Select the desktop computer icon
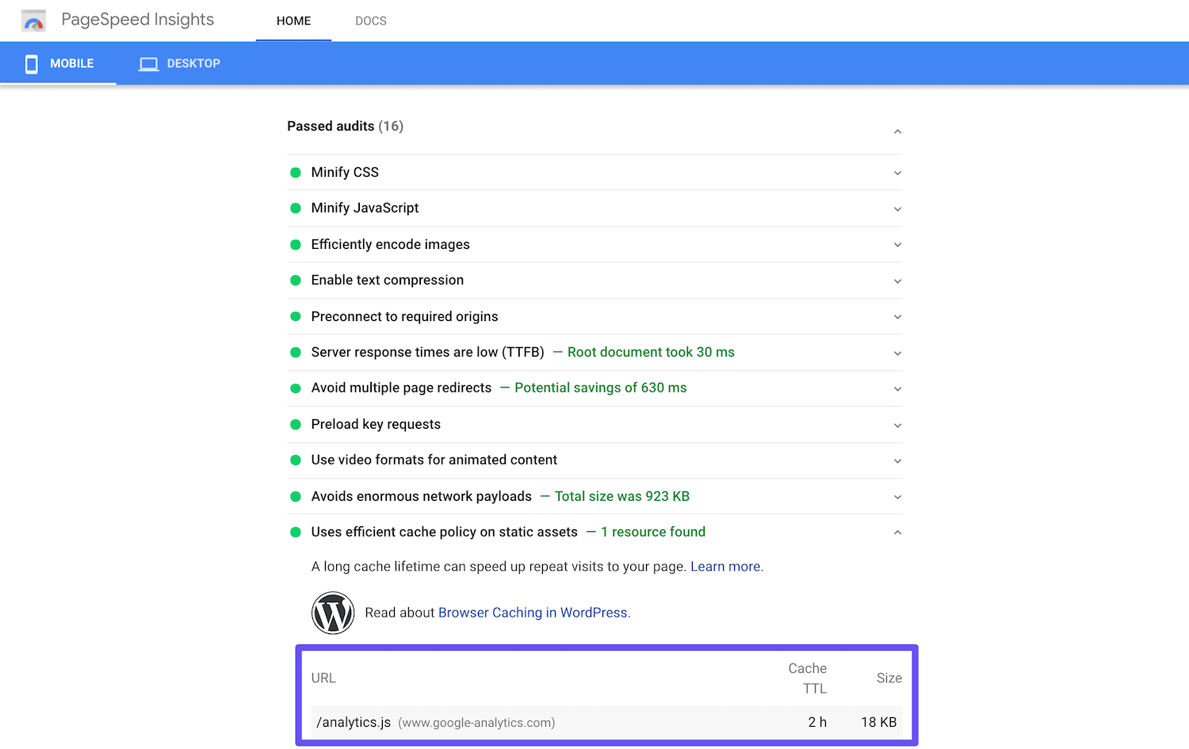This screenshot has width=1189, height=749. point(148,63)
